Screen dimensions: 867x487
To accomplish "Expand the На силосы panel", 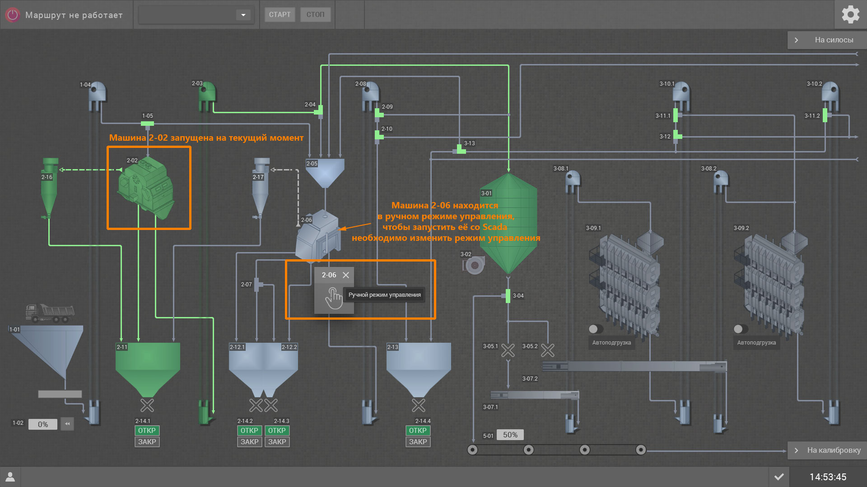I will click(x=827, y=40).
